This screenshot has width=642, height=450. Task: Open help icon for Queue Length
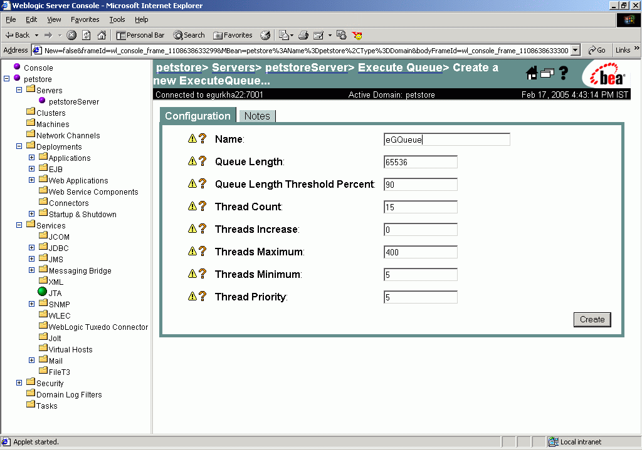click(x=203, y=161)
